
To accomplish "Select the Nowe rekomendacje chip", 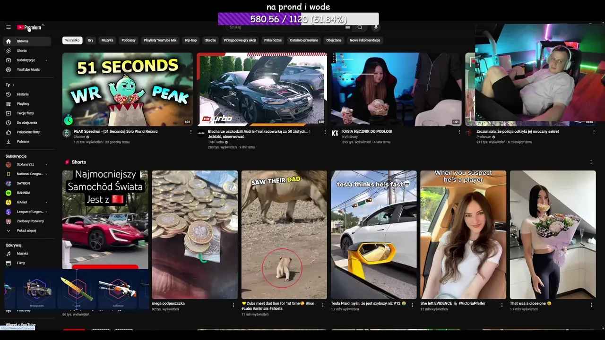I will tap(365, 41).
